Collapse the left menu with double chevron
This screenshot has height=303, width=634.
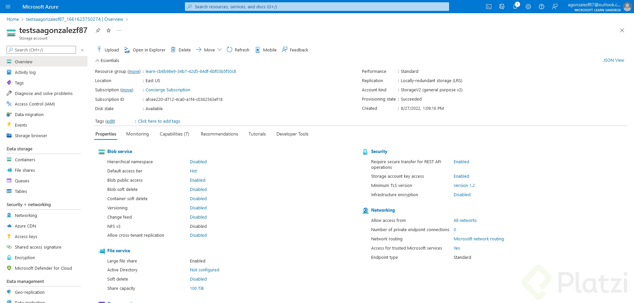(x=82, y=50)
